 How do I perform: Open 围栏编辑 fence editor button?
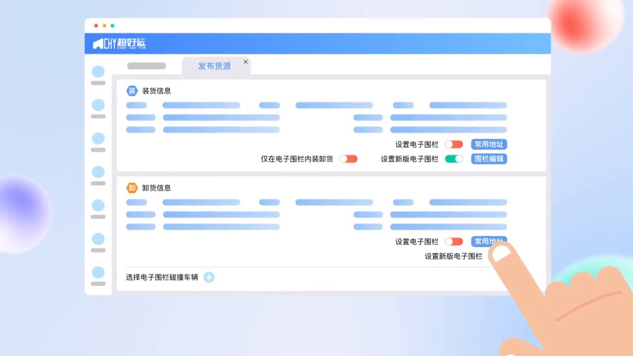click(x=489, y=159)
